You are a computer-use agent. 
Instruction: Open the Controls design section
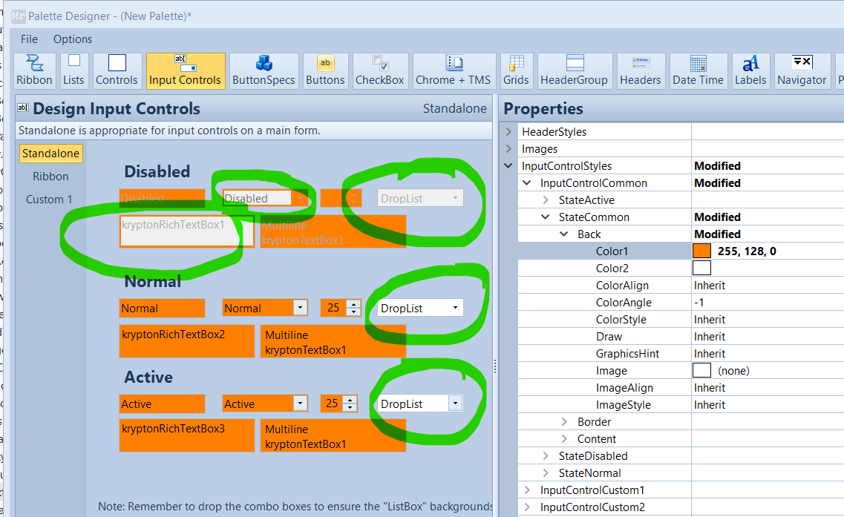click(x=117, y=70)
